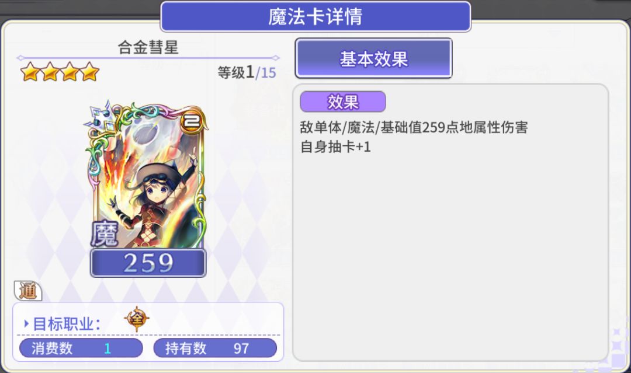Screen dimensions: 631x373
Task: Click the second gold rarity star
Action: pos(50,72)
